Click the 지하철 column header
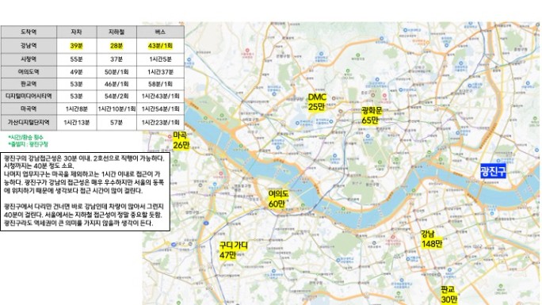Viewport: 542px width, 305px height. pos(116,32)
